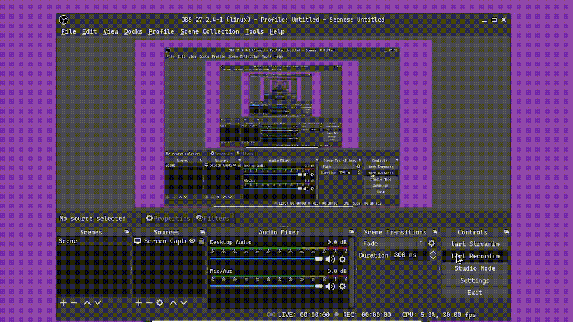
Task: Click Start Recording button
Action: tap(475, 256)
